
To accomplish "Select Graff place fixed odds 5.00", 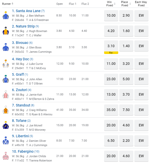I will [x=126, y=79].
